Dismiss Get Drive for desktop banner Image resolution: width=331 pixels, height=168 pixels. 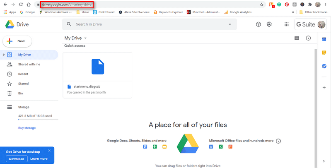[x=49, y=151]
